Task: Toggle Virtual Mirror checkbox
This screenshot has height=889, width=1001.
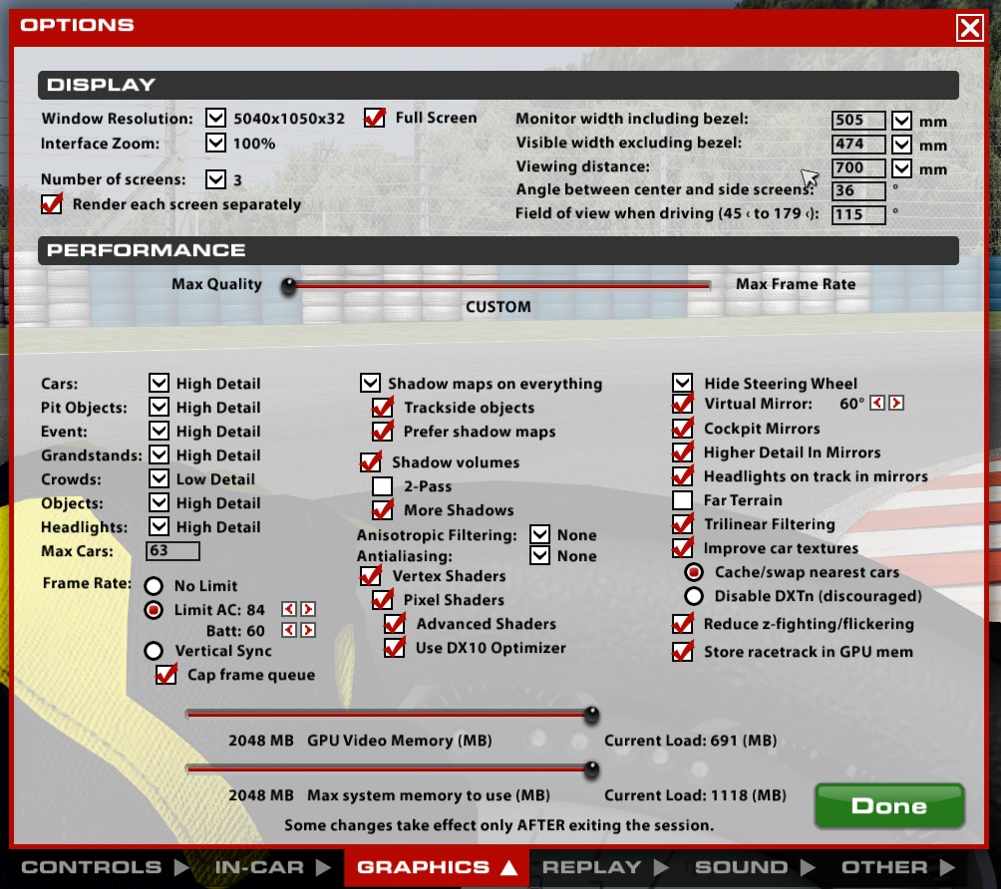Action: point(682,404)
